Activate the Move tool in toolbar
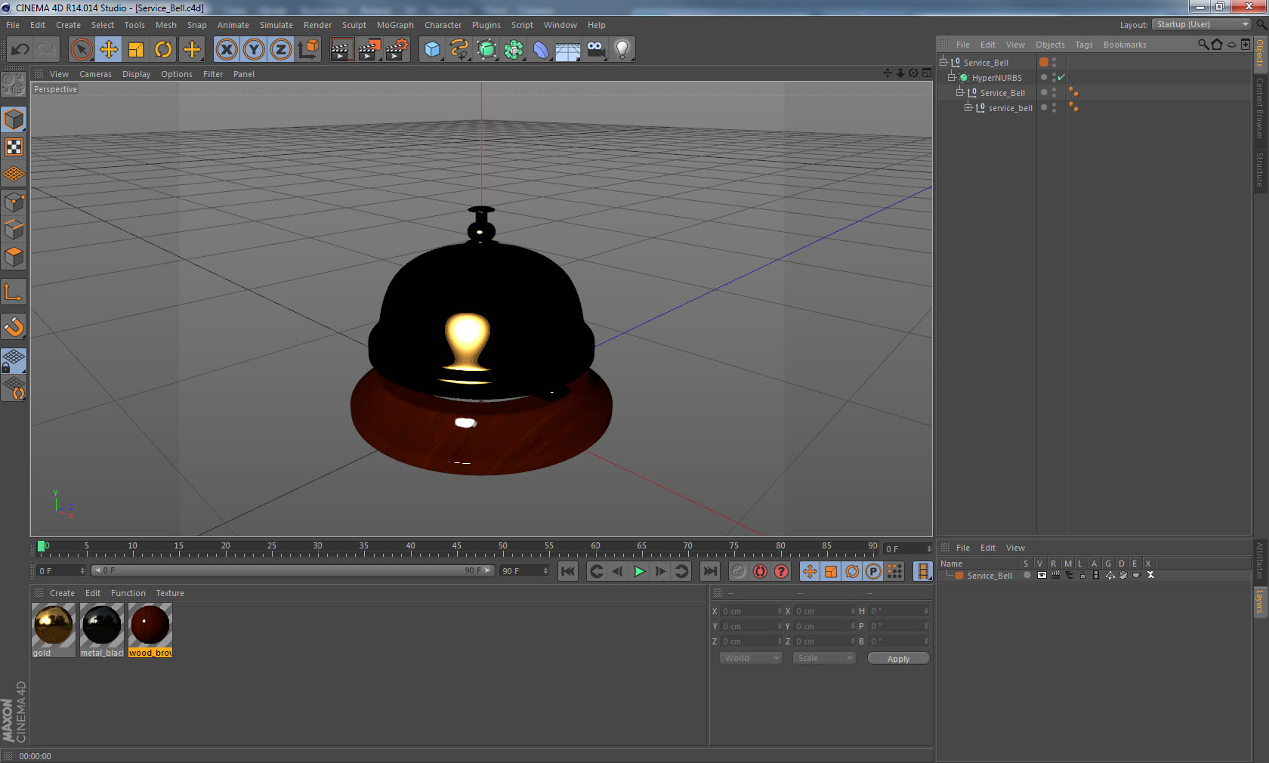The width and height of the screenshot is (1269, 763). pos(109,50)
